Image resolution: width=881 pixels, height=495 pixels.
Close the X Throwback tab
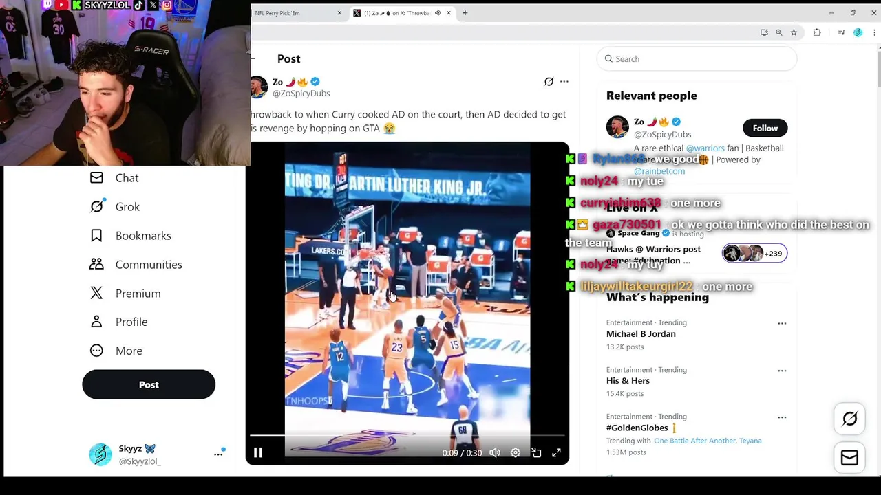click(449, 13)
